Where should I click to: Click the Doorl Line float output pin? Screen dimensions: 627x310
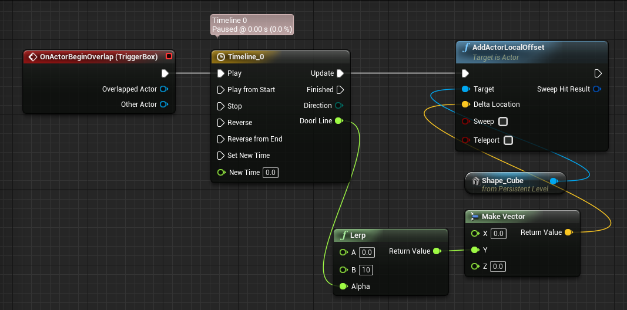339,120
